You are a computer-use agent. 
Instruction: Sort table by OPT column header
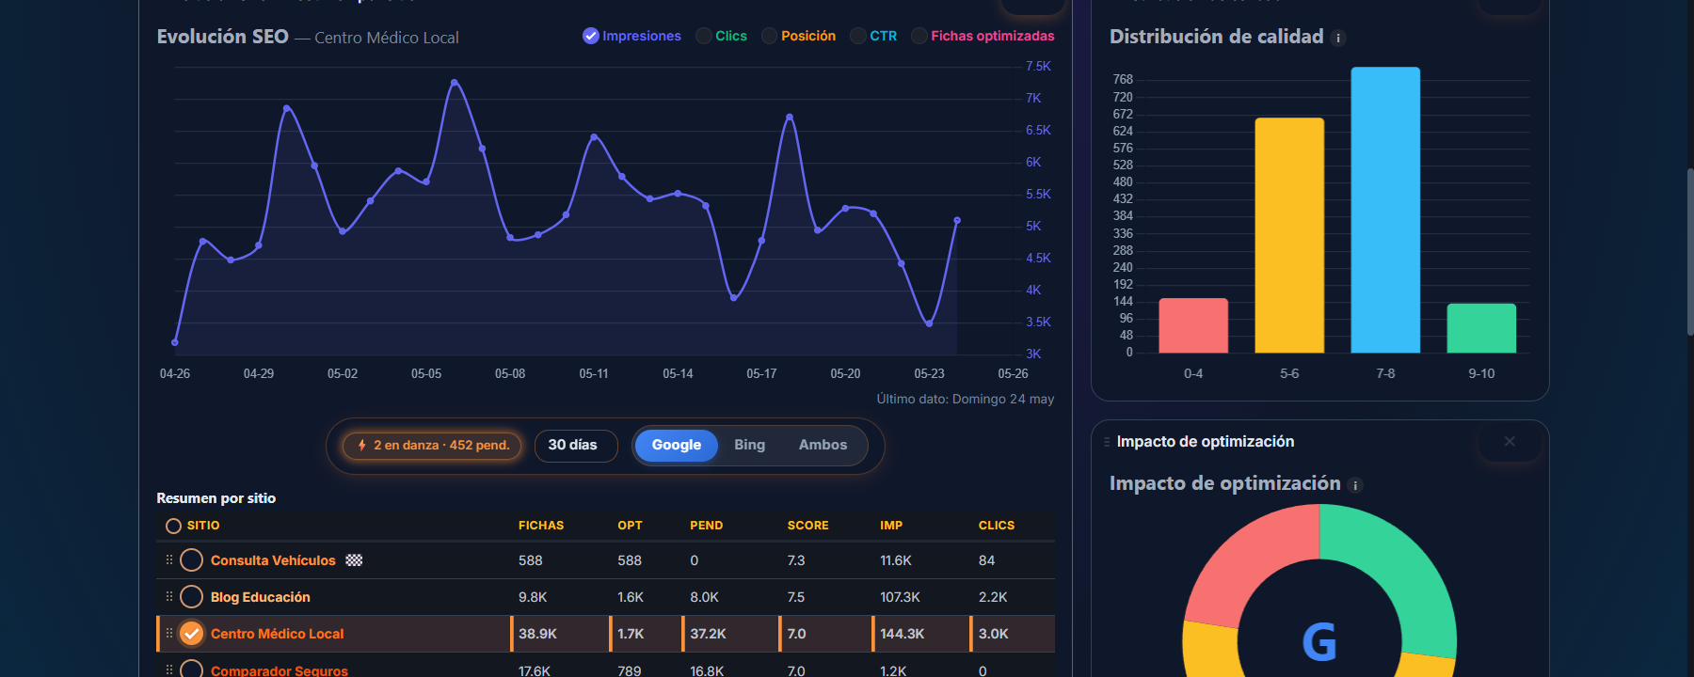click(630, 526)
